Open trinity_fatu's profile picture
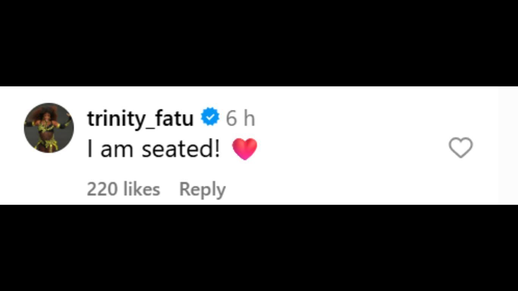The image size is (518, 291). coord(49,128)
